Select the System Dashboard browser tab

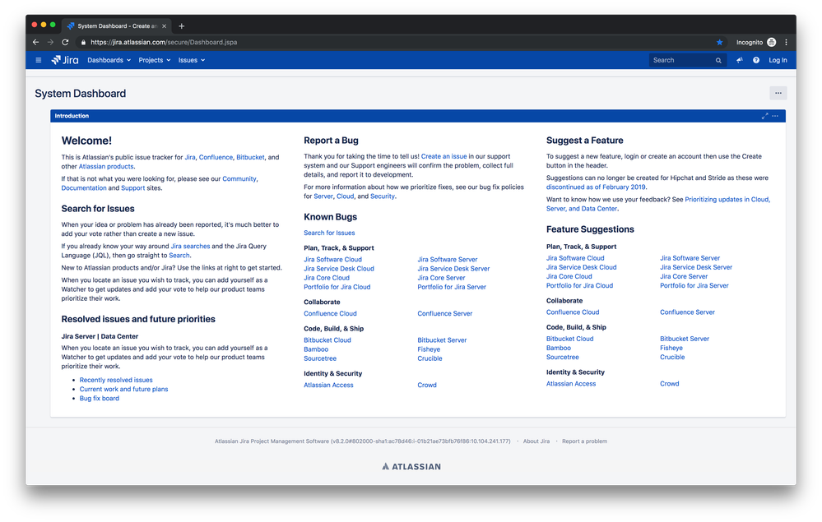[x=116, y=26]
